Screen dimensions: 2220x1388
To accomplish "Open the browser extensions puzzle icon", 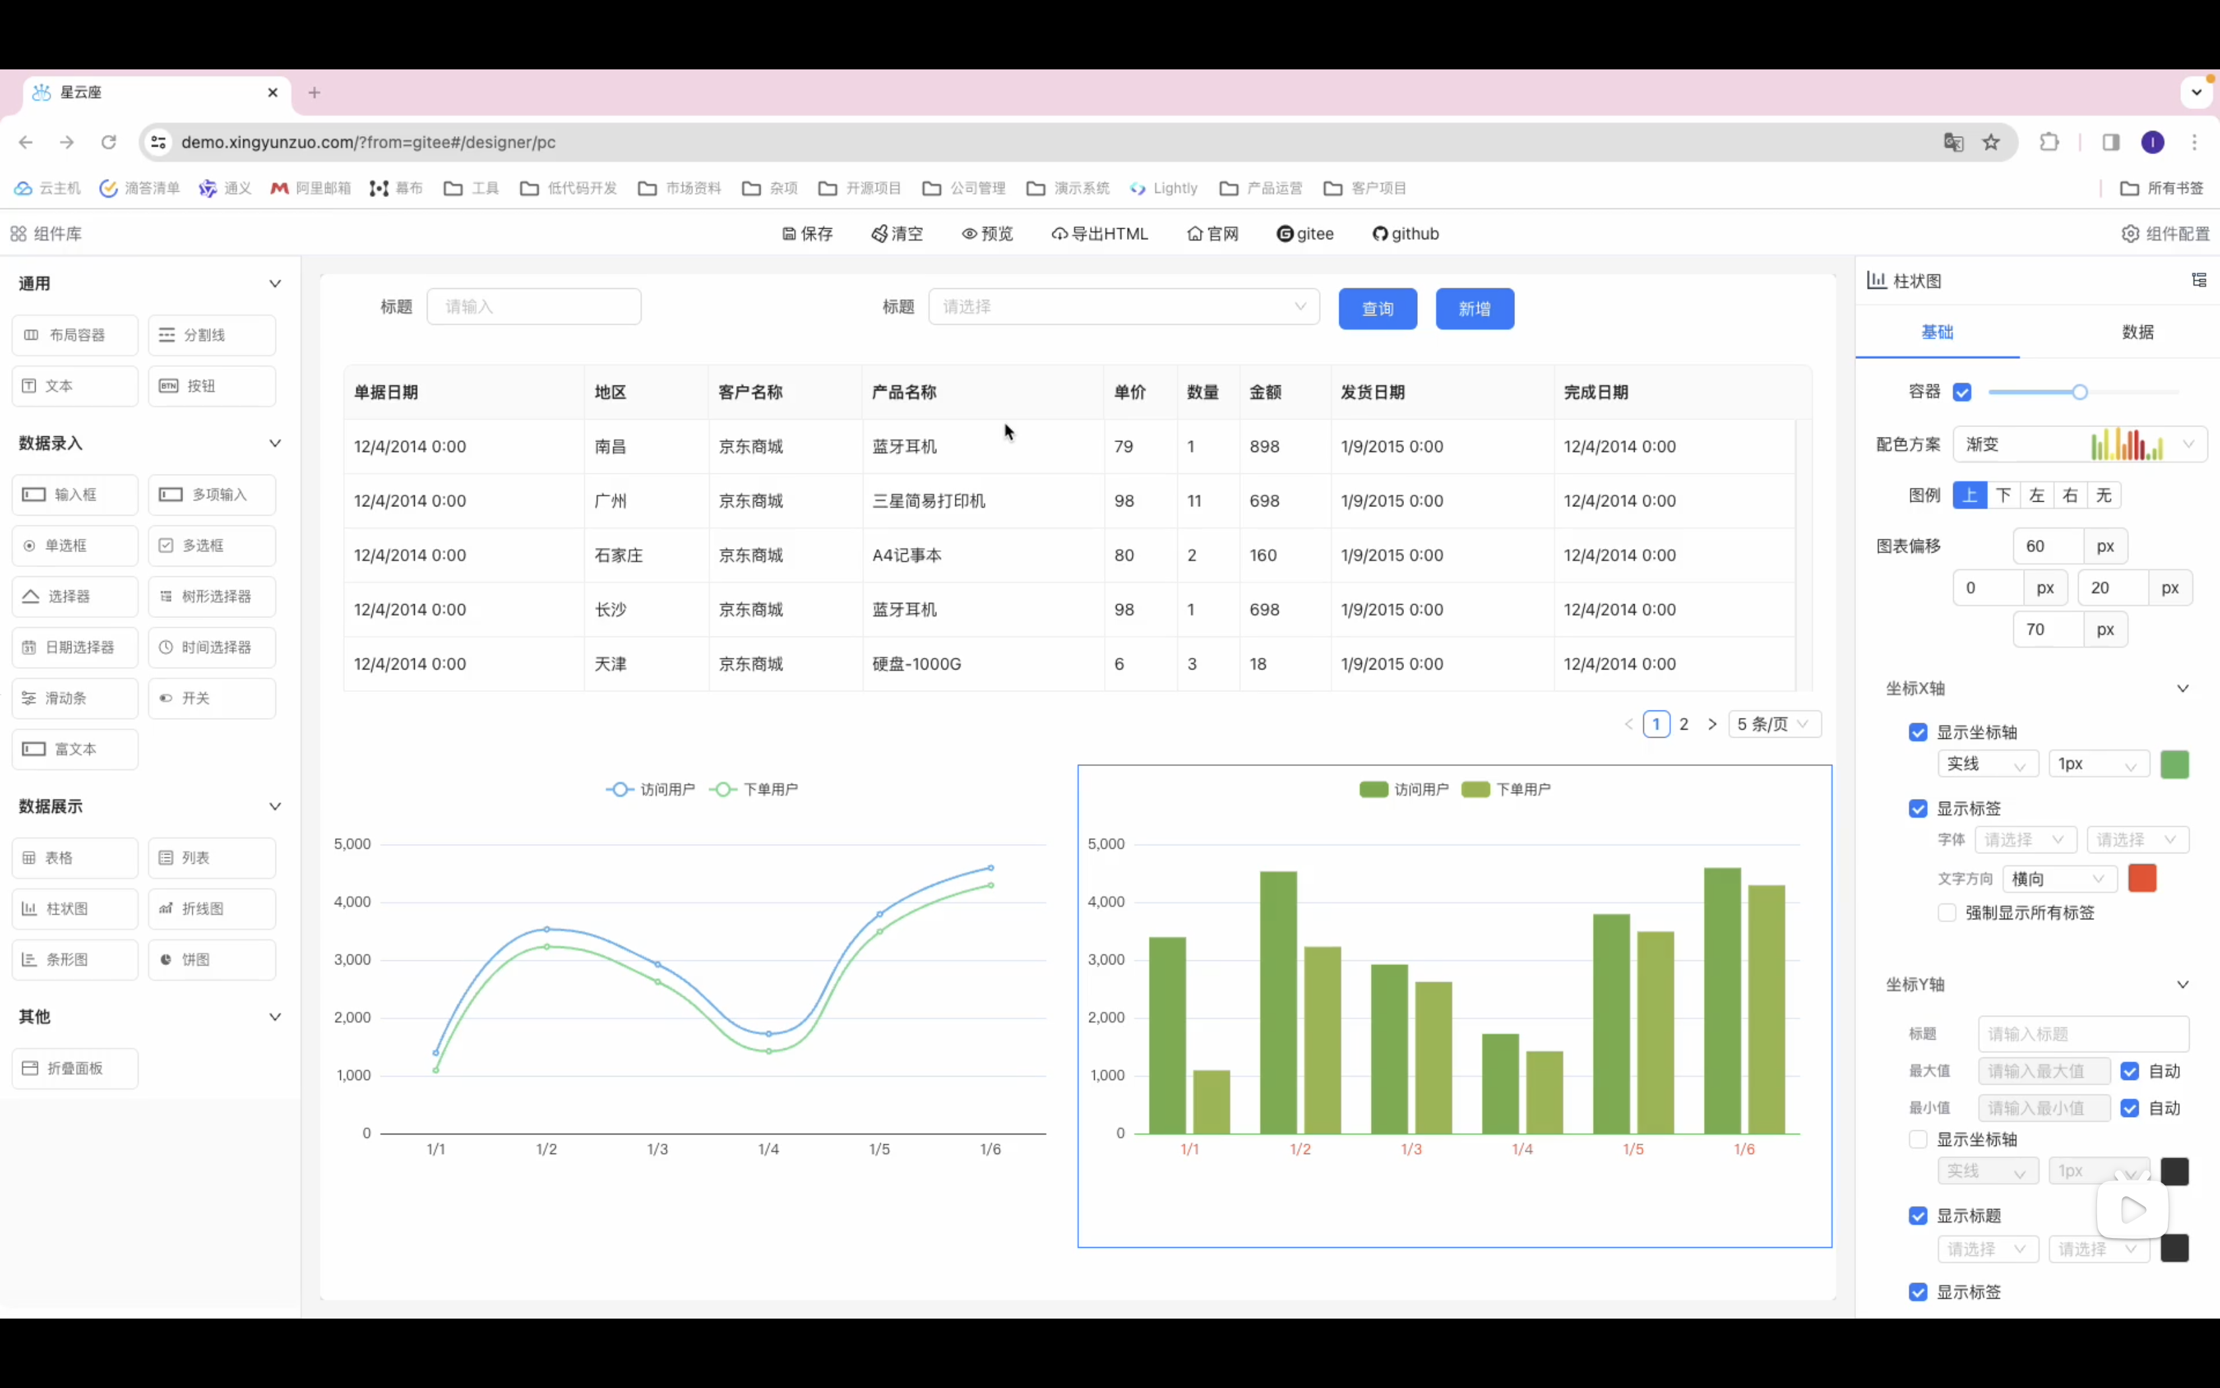I will [x=2048, y=142].
